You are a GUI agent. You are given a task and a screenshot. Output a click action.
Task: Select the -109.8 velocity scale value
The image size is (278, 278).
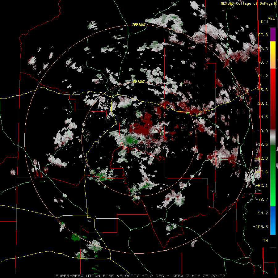point(260,227)
